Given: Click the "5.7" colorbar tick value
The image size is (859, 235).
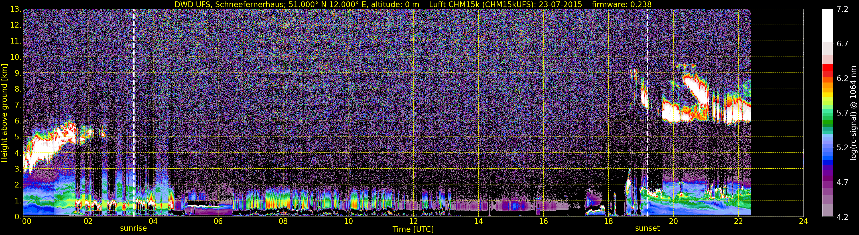Looking at the screenshot, I should 842,113.
